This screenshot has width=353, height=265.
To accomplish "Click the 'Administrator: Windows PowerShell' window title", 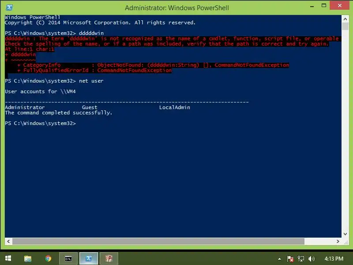I will (x=177, y=8).
